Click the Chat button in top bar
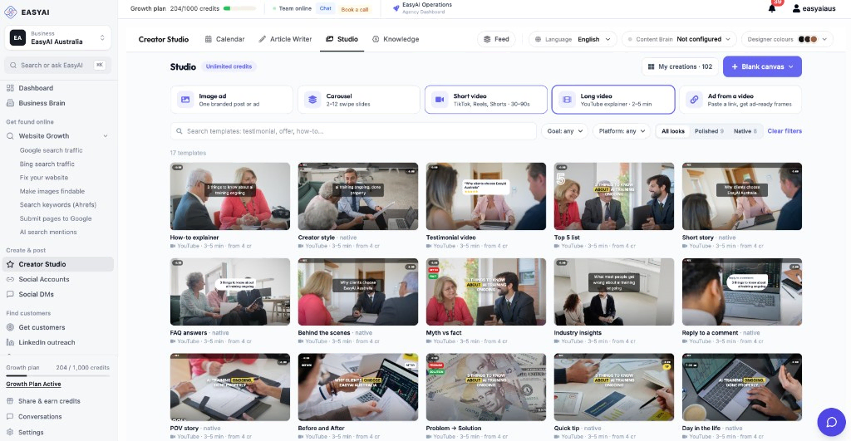The image size is (851, 441). 326,8
